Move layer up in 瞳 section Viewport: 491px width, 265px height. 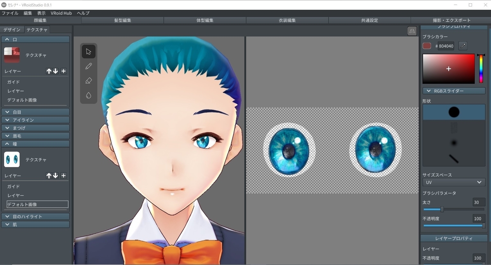coord(49,176)
